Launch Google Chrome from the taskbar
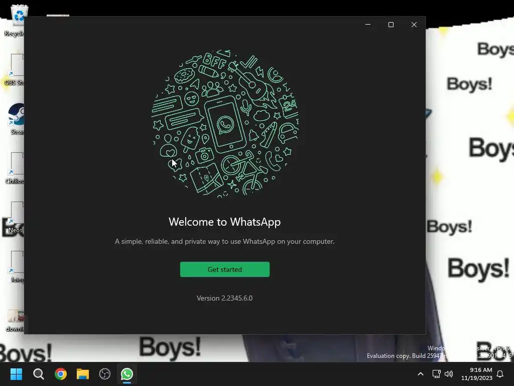The height and width of the screenshot is (386, 514). click(61, 374)
